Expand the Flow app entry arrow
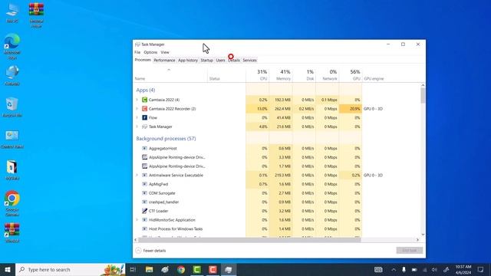The height and width of the screenshot is (276, 491). click(x=137, y=117)
